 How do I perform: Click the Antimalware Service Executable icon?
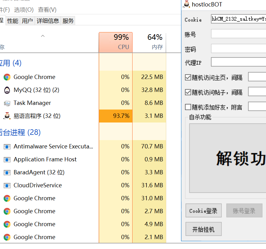pos(7,147)
